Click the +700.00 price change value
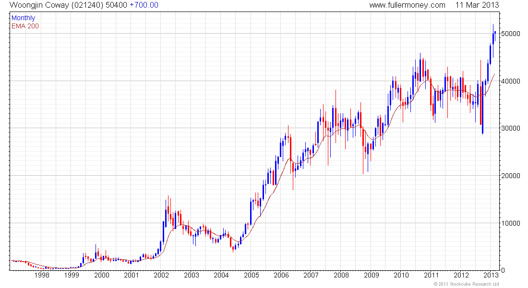Viewport: 528px width, 288px height. coord(144,5)
